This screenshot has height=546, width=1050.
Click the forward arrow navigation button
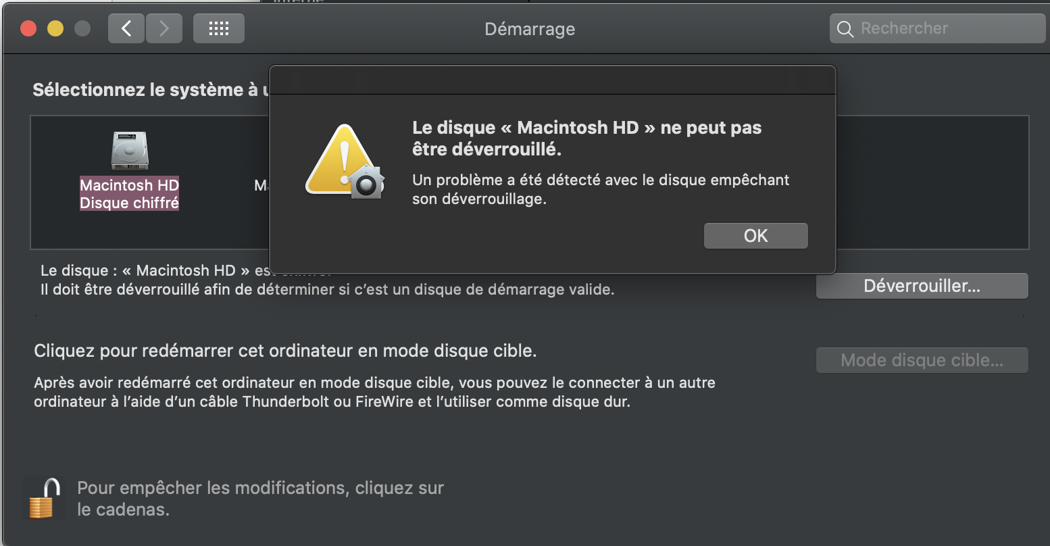click(x=164, y=28)
